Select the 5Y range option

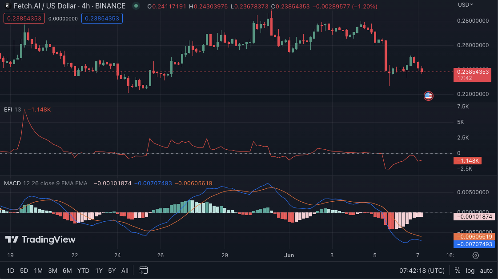(x=111, y=270)
